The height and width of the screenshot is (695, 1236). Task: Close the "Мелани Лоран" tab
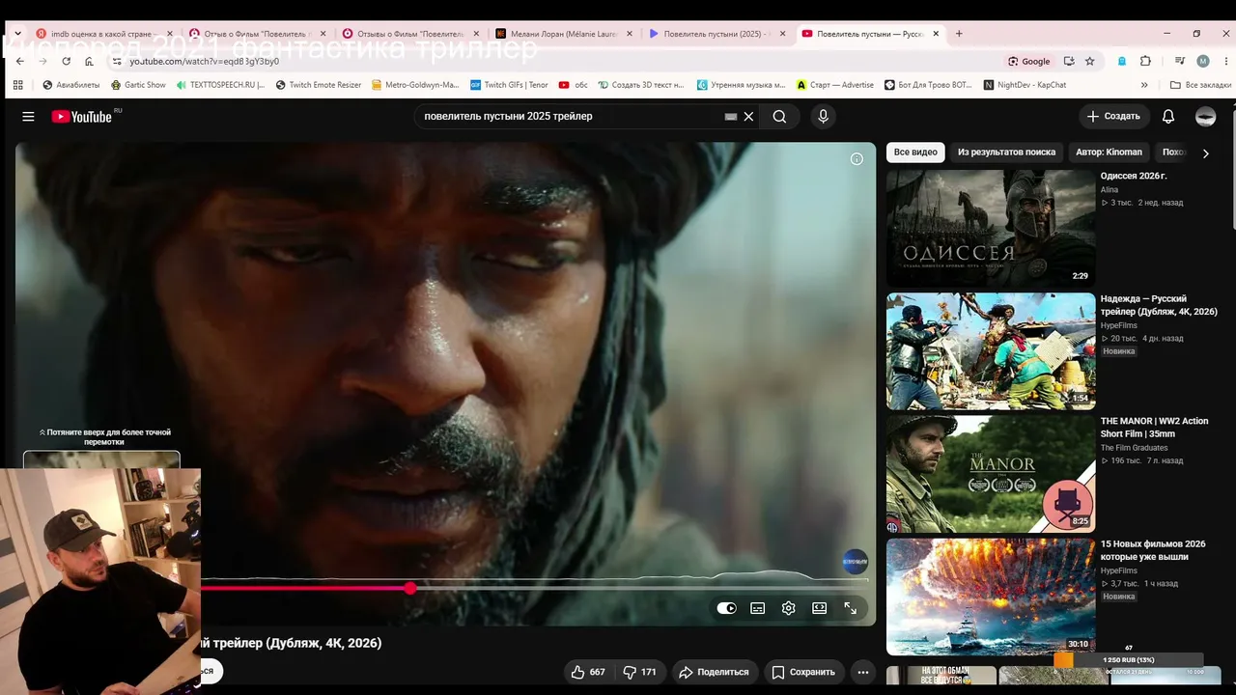(x=630, y=34)
